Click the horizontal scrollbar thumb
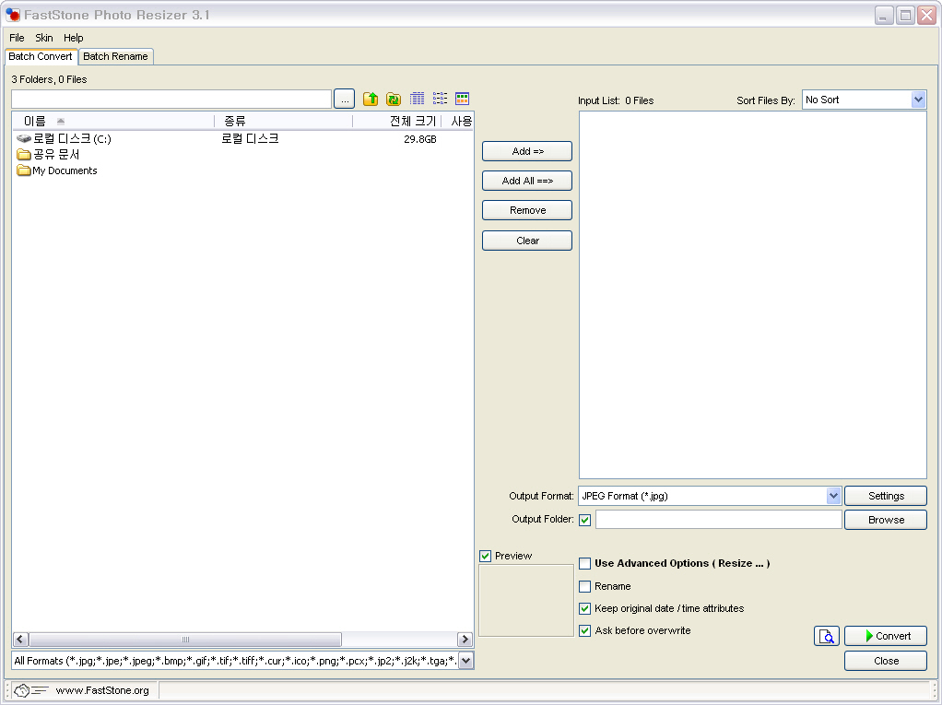 (x=185, y=640)
